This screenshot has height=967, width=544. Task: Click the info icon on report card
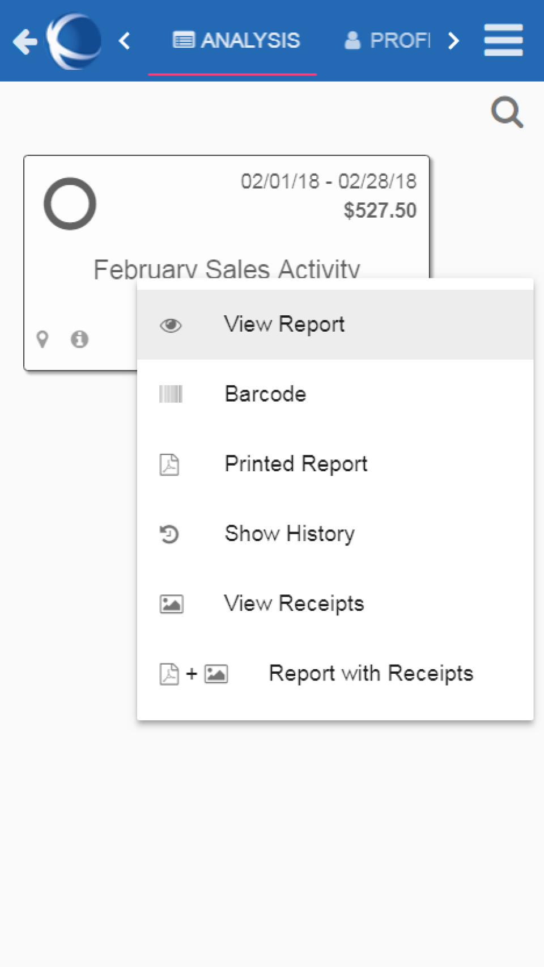click(79, 339)
